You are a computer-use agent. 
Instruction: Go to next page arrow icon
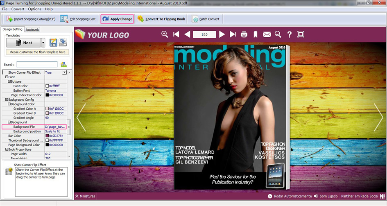[222, 34]
